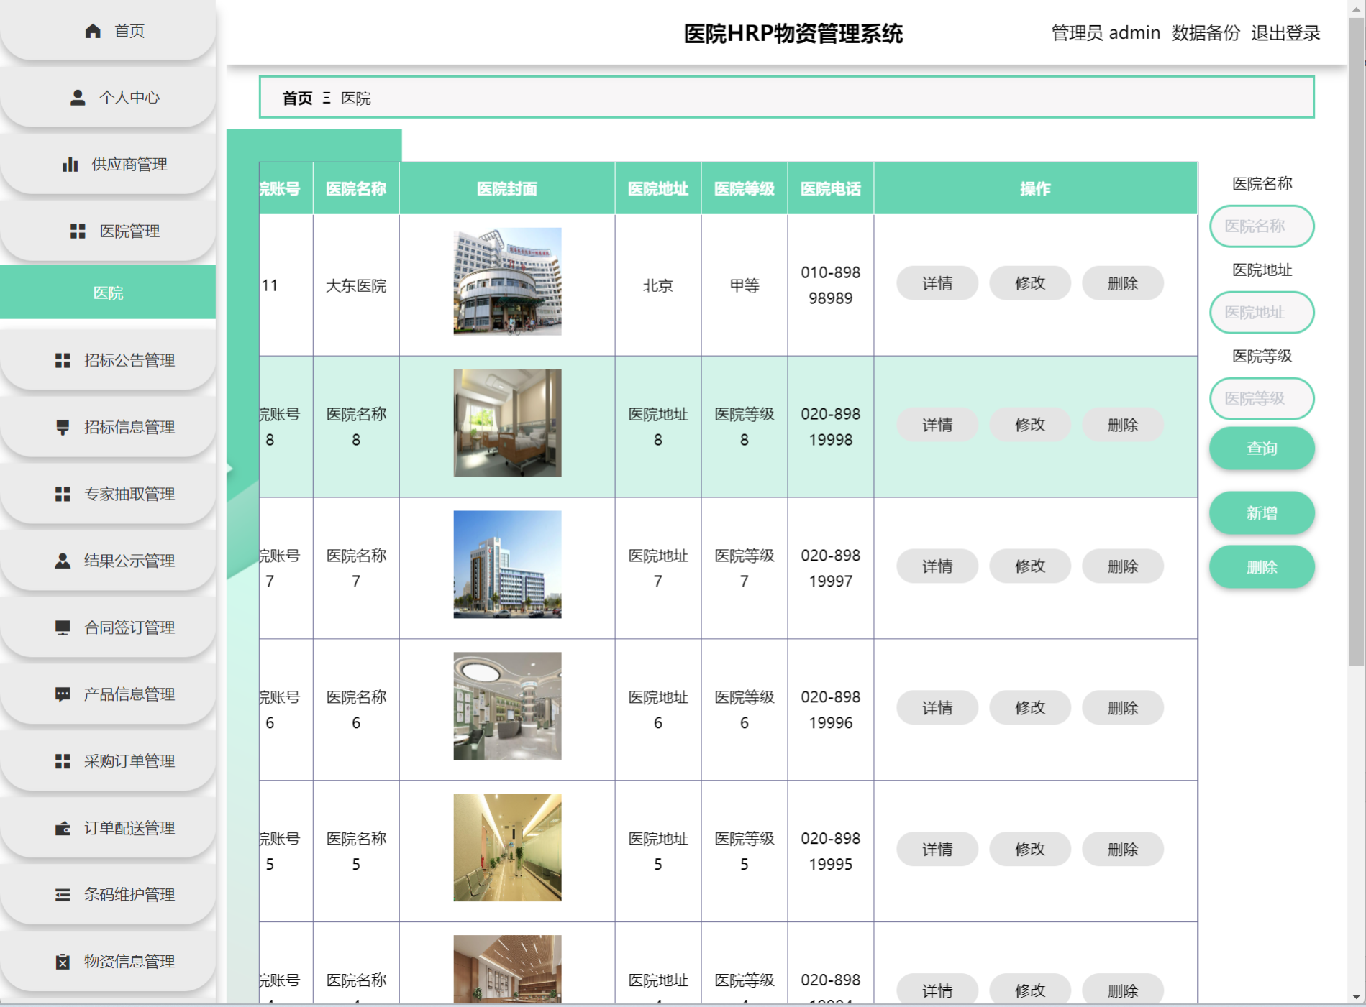The width and height of the screenshot is (1366, 1007).
Task: Click the wallet icon beside 订单配送管理
Action: coord(63,829)
